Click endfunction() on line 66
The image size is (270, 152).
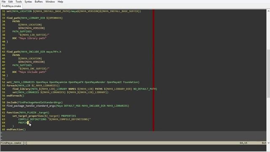click(16, 130)
